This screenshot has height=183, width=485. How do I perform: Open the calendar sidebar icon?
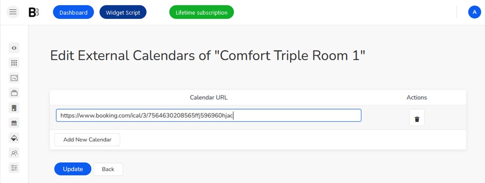click(14, 123)
